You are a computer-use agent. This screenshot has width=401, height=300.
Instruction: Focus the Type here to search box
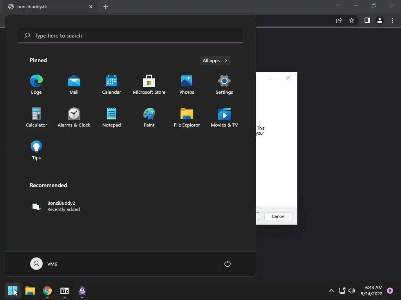pos(130,36)
